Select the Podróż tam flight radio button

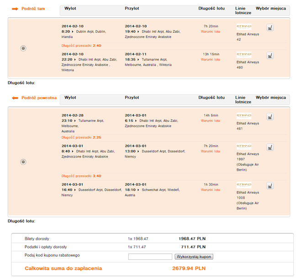[x=23, y=48]
